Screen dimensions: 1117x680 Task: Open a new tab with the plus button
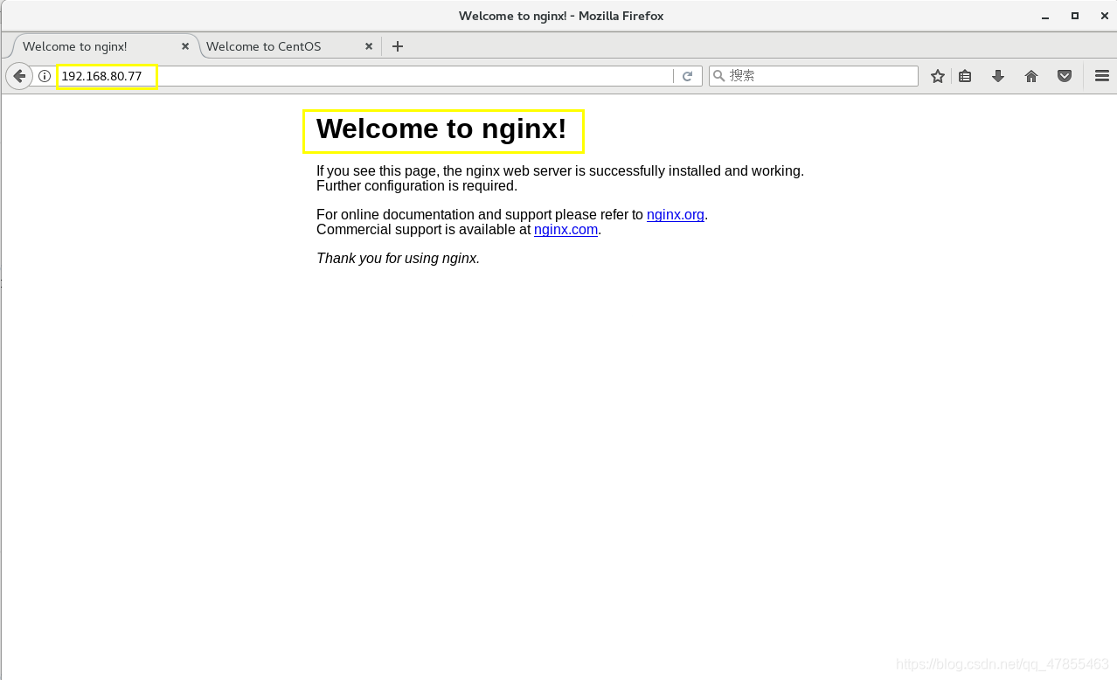tap(398, 46)
